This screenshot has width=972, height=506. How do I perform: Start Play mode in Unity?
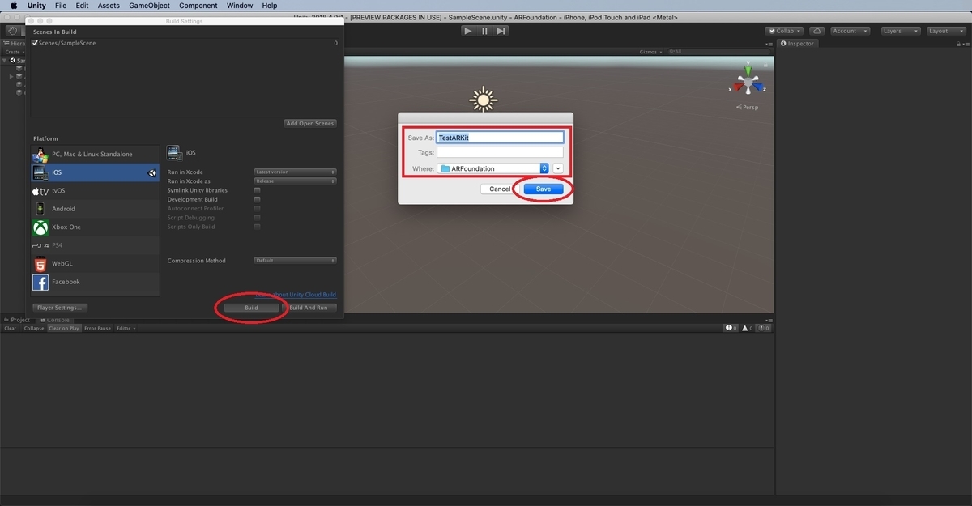tap(468, 31)
